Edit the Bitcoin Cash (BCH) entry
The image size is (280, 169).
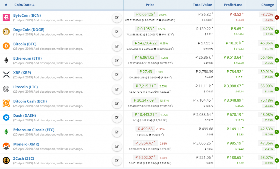point(117,104)
